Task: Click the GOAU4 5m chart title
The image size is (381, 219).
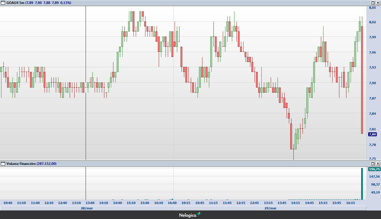Action: pyautogui.click(x=15, y=3)
